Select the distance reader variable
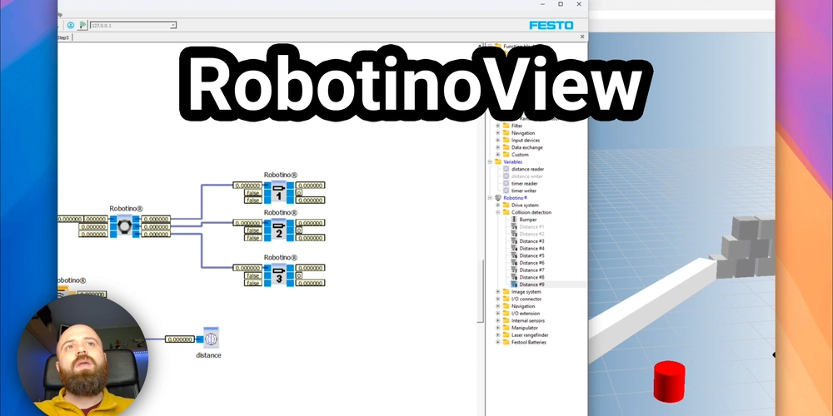The width and height of the screenshot is (833, 416). [527, 169]
